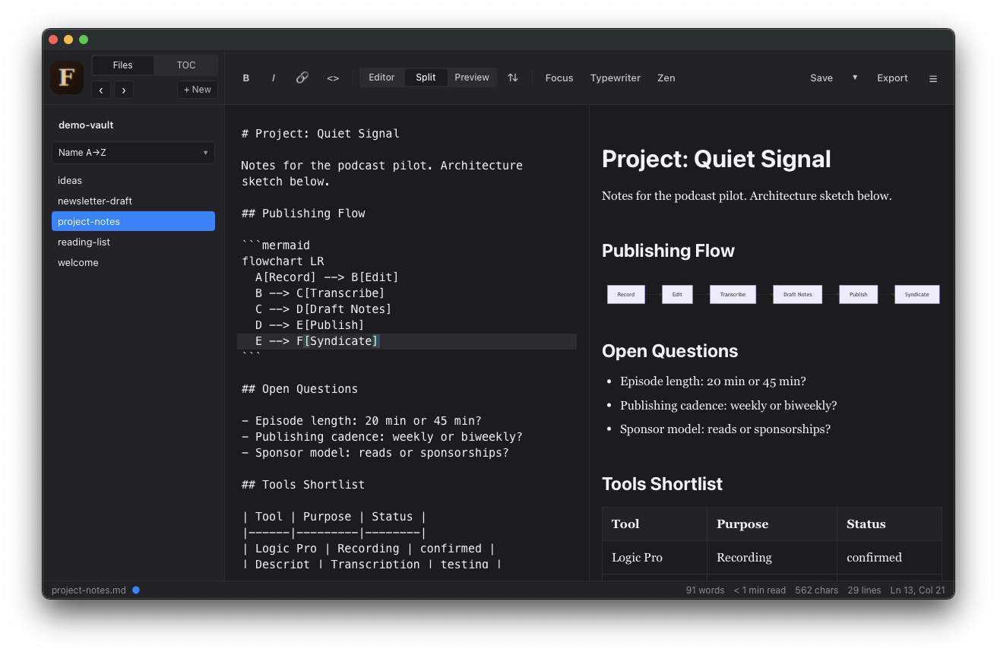Click the Save button

click(x=821, y=78)
